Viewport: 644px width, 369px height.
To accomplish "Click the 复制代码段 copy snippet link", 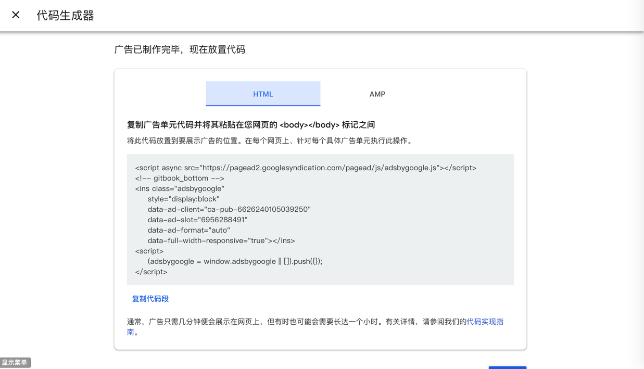I will click(150, 299).
